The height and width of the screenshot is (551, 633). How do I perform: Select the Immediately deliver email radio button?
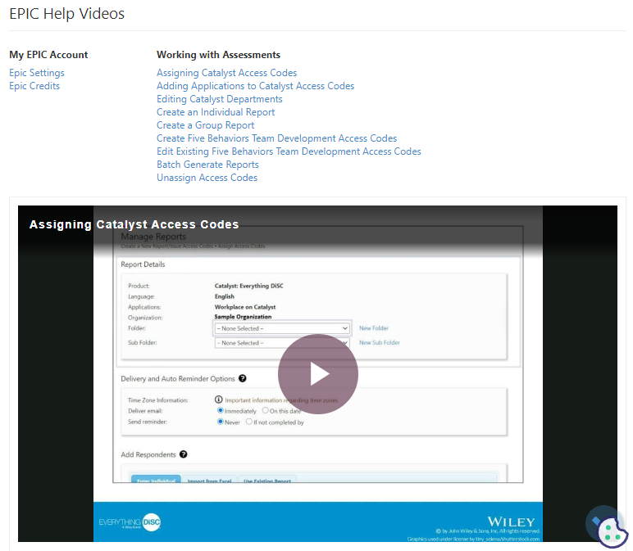point(221,410)
